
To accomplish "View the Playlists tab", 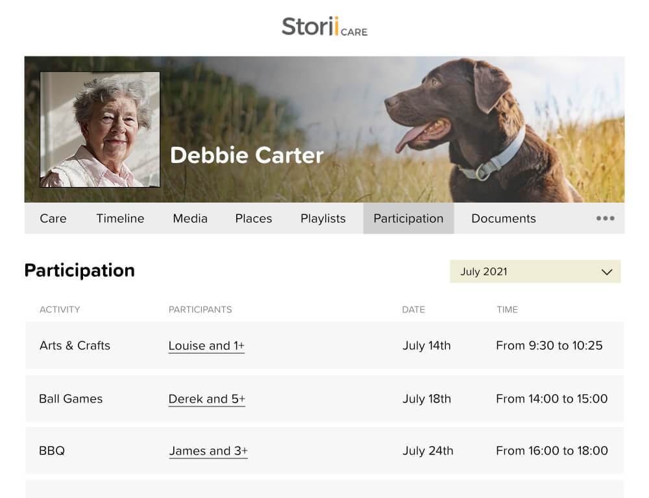I will click(x=323, y=218).
